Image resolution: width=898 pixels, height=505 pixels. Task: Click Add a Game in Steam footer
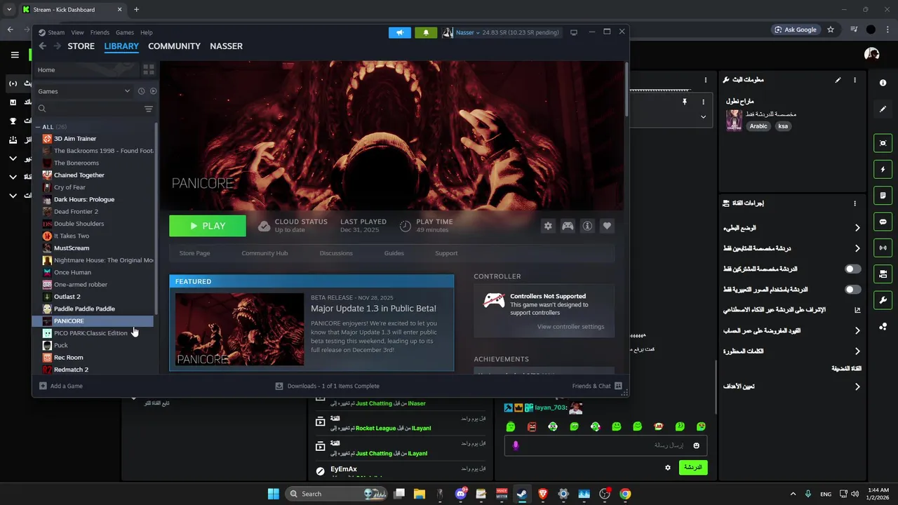point(61,386)
